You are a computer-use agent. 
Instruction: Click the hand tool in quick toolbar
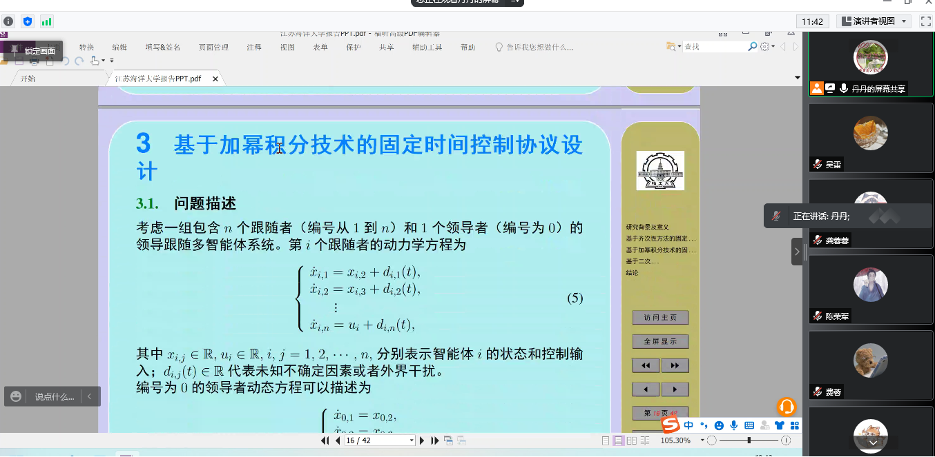click(x=95, y=61)
